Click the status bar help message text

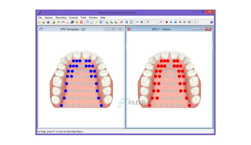(x=60, y=132)
